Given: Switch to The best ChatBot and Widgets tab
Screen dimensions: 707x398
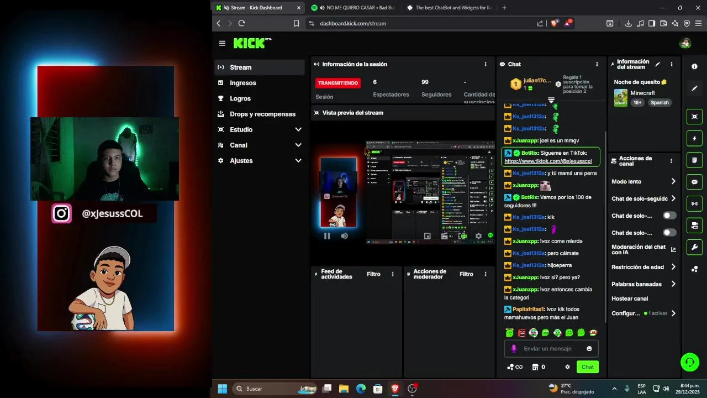Looking at the screenshot, I should point(449,8).
